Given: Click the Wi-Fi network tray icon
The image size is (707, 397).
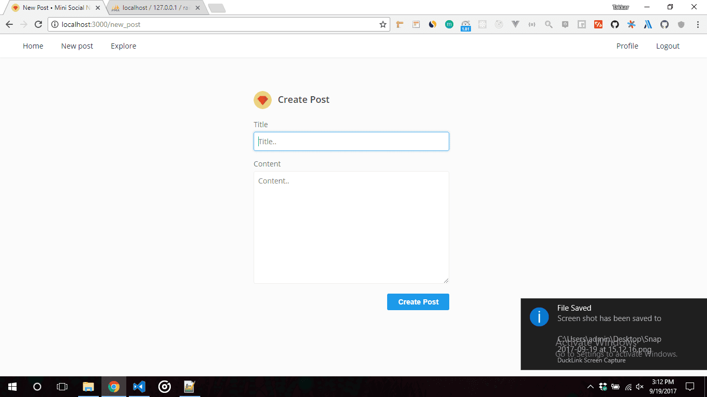Looking at the screenshot, I should (x=628, y=387).
